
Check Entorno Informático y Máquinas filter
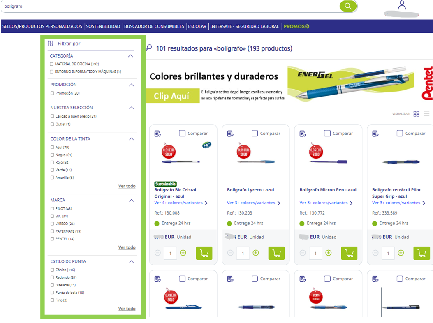52,72
